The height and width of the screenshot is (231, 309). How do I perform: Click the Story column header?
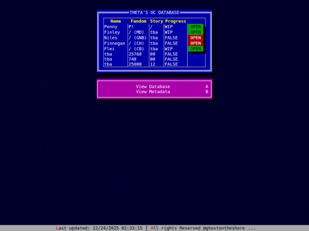[x=156, y=21]
